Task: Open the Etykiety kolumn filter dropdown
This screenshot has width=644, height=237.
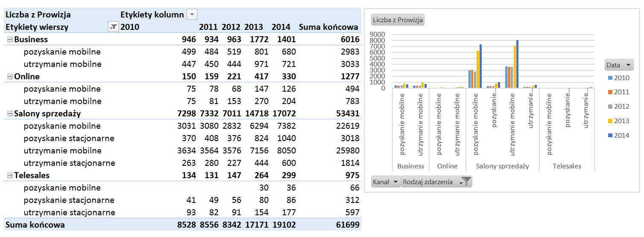Action: 192,15
